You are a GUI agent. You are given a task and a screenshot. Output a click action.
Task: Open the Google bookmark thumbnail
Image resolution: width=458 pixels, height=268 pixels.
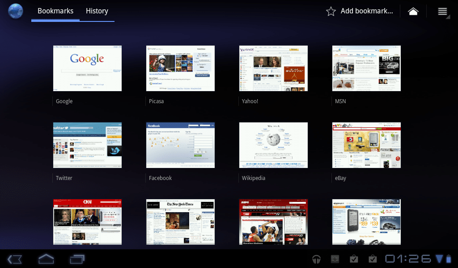tap(87, 68)
